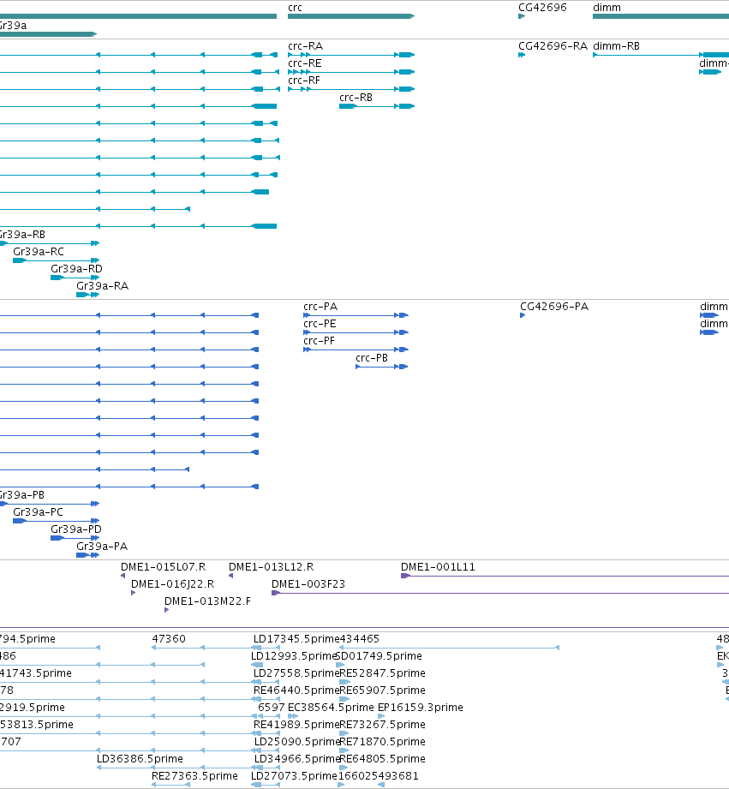This screenshot has height=789, width=729.
Task: Select BAC end DME1-013M22.F
Action: tap(207, 601)
